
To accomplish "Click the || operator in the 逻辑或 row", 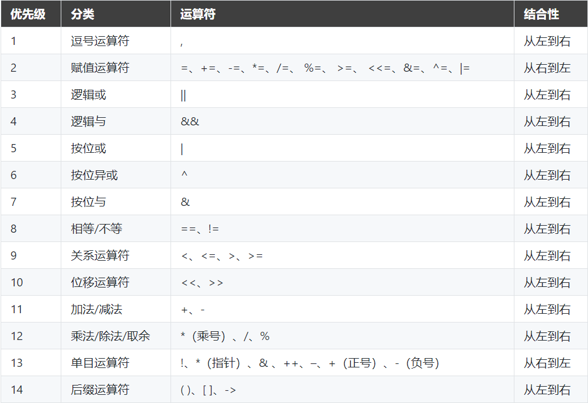I will 184,95.
